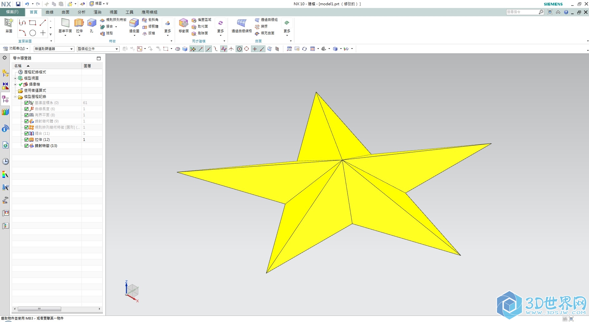The height and width of the screenshot is (322, 589).
Task: Expand the 特徵 group options arrow
Action: pyautogui.click(x=171, y=41)
